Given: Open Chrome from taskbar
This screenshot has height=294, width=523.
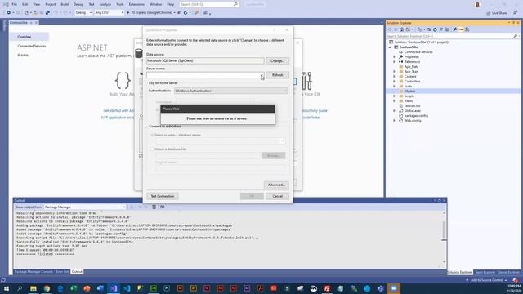Looking at the screenshot, I should click(x=47, y=288).
